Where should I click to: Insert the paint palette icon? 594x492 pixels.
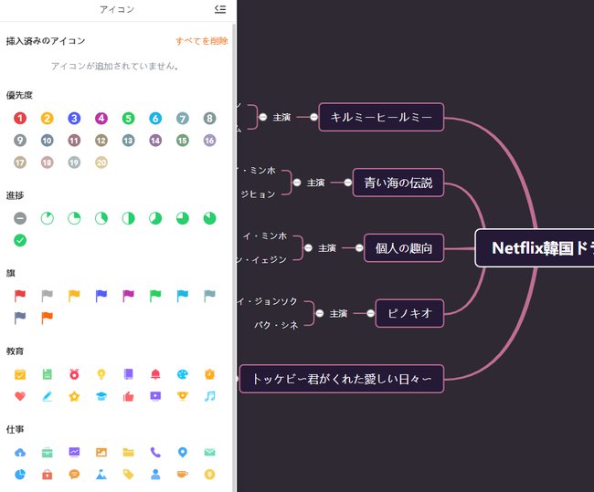pyautogui.click(x=183, y=374)
